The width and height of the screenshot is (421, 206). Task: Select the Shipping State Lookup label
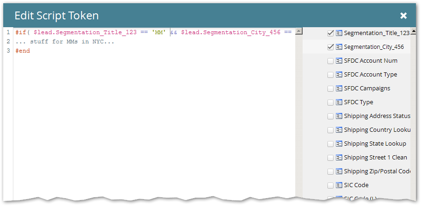coord(375,144)
